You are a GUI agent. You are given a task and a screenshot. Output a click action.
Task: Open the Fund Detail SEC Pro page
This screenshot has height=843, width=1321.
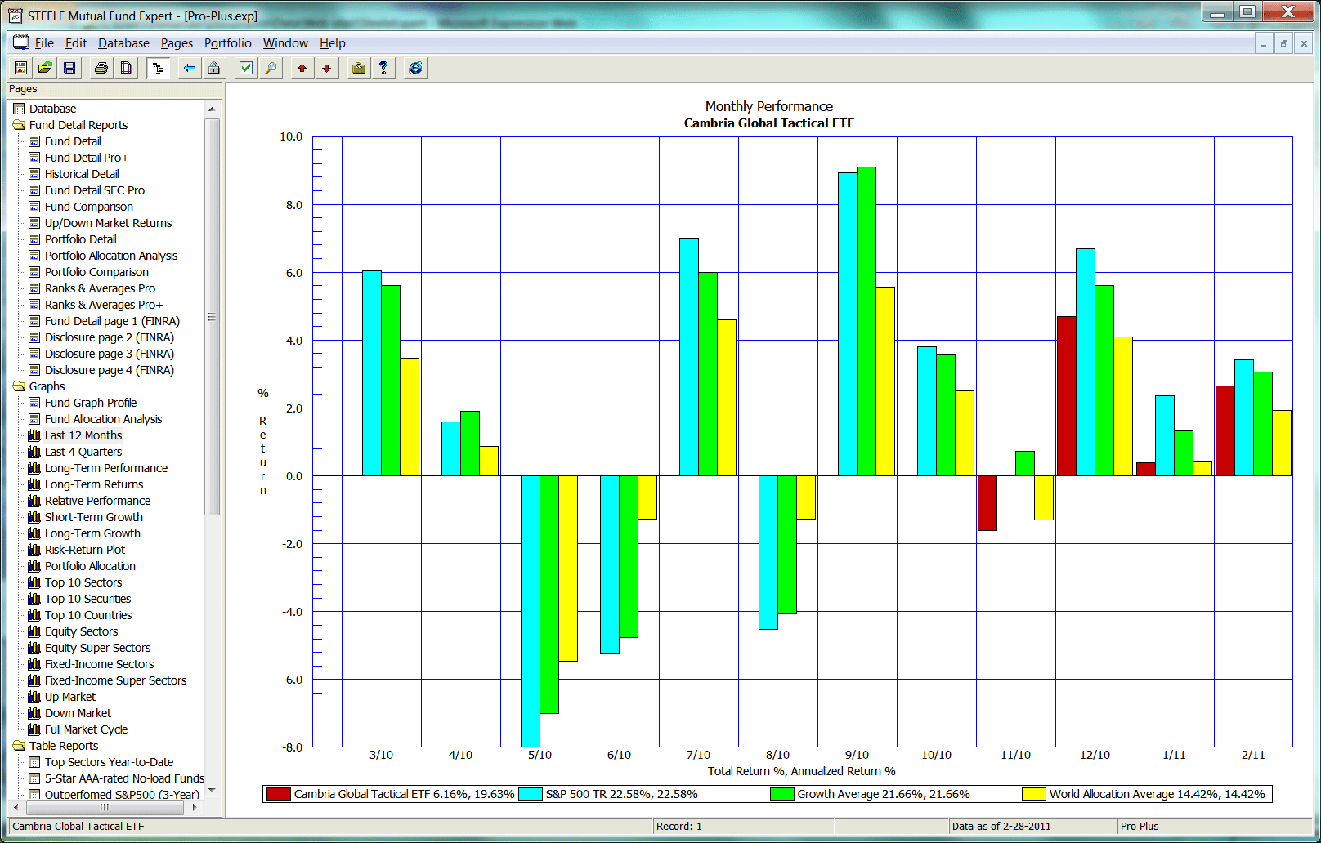click(x=95, y=190)
